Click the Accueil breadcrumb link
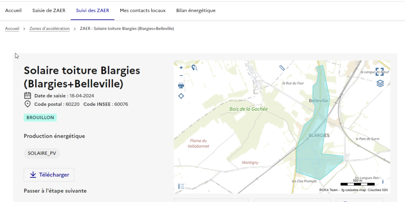The width and height of the screenshot is (405, 202). [12, 29]
